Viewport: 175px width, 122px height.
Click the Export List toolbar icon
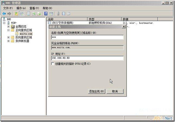point(39,14)
